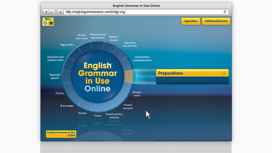272x153 pixels.
Task: Select the circle wheel view in Menu
Action: tap(45, 23)
